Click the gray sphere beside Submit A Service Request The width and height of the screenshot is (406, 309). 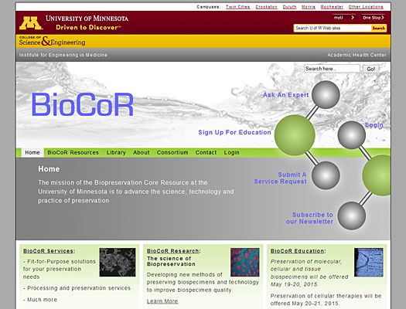click(326, 175)
